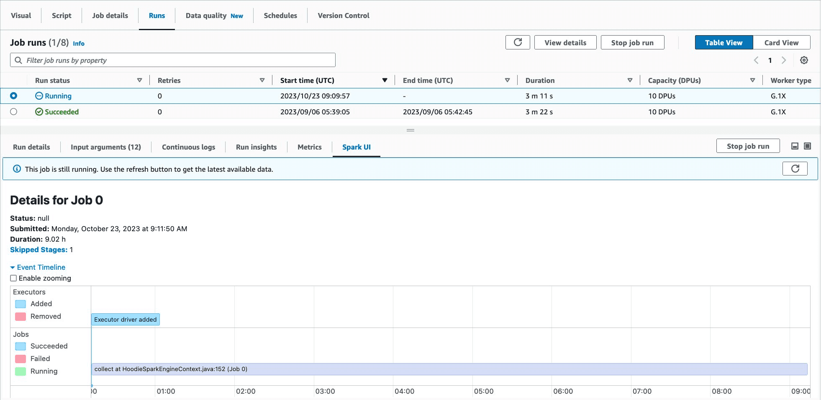Click Jobs Running green swatch

pyautogui.click(x=21, y=372)
